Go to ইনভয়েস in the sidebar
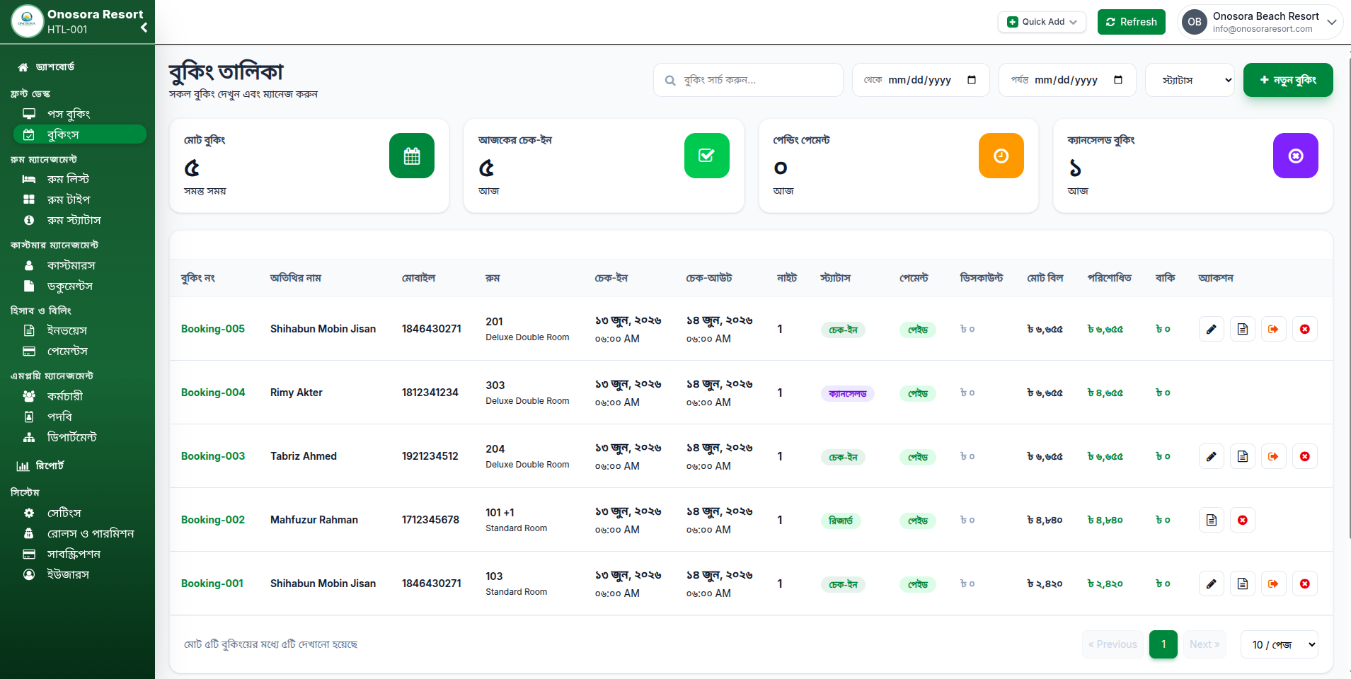This screenshot has width=1351, height=679. click(x=67, y=330)
